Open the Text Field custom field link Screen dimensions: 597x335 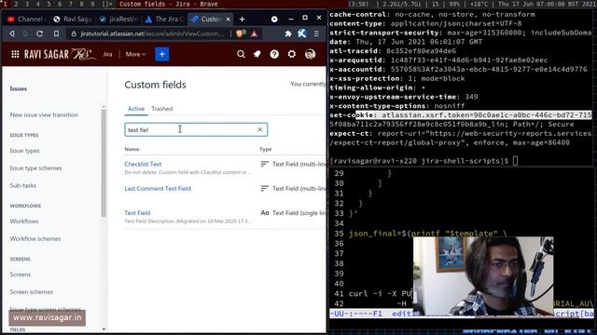pyautogui.click(x=137, y=213)
